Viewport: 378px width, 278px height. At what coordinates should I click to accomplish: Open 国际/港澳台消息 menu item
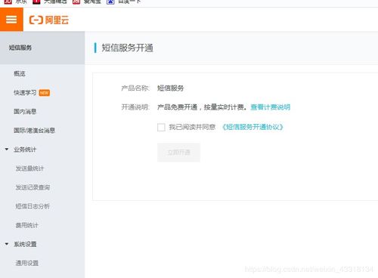click(x=34, y=130)
